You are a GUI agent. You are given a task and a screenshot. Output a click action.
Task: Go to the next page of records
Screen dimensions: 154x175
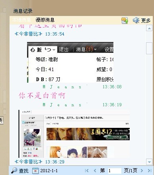tap(142, 171)
